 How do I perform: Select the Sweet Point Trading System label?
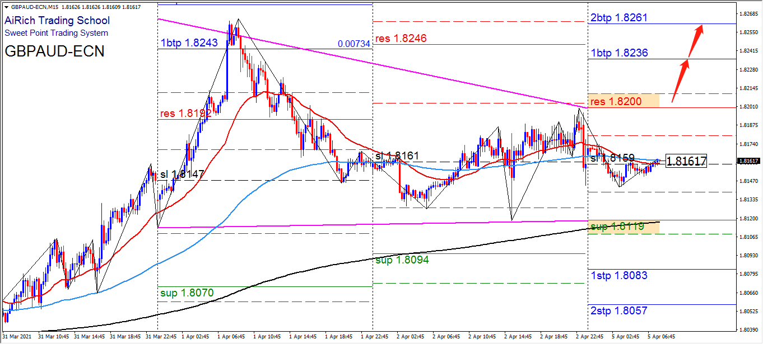(56, 33)
